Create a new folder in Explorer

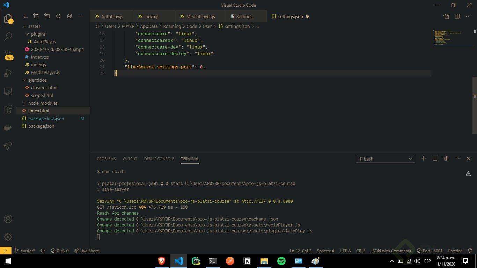[47, 16]
